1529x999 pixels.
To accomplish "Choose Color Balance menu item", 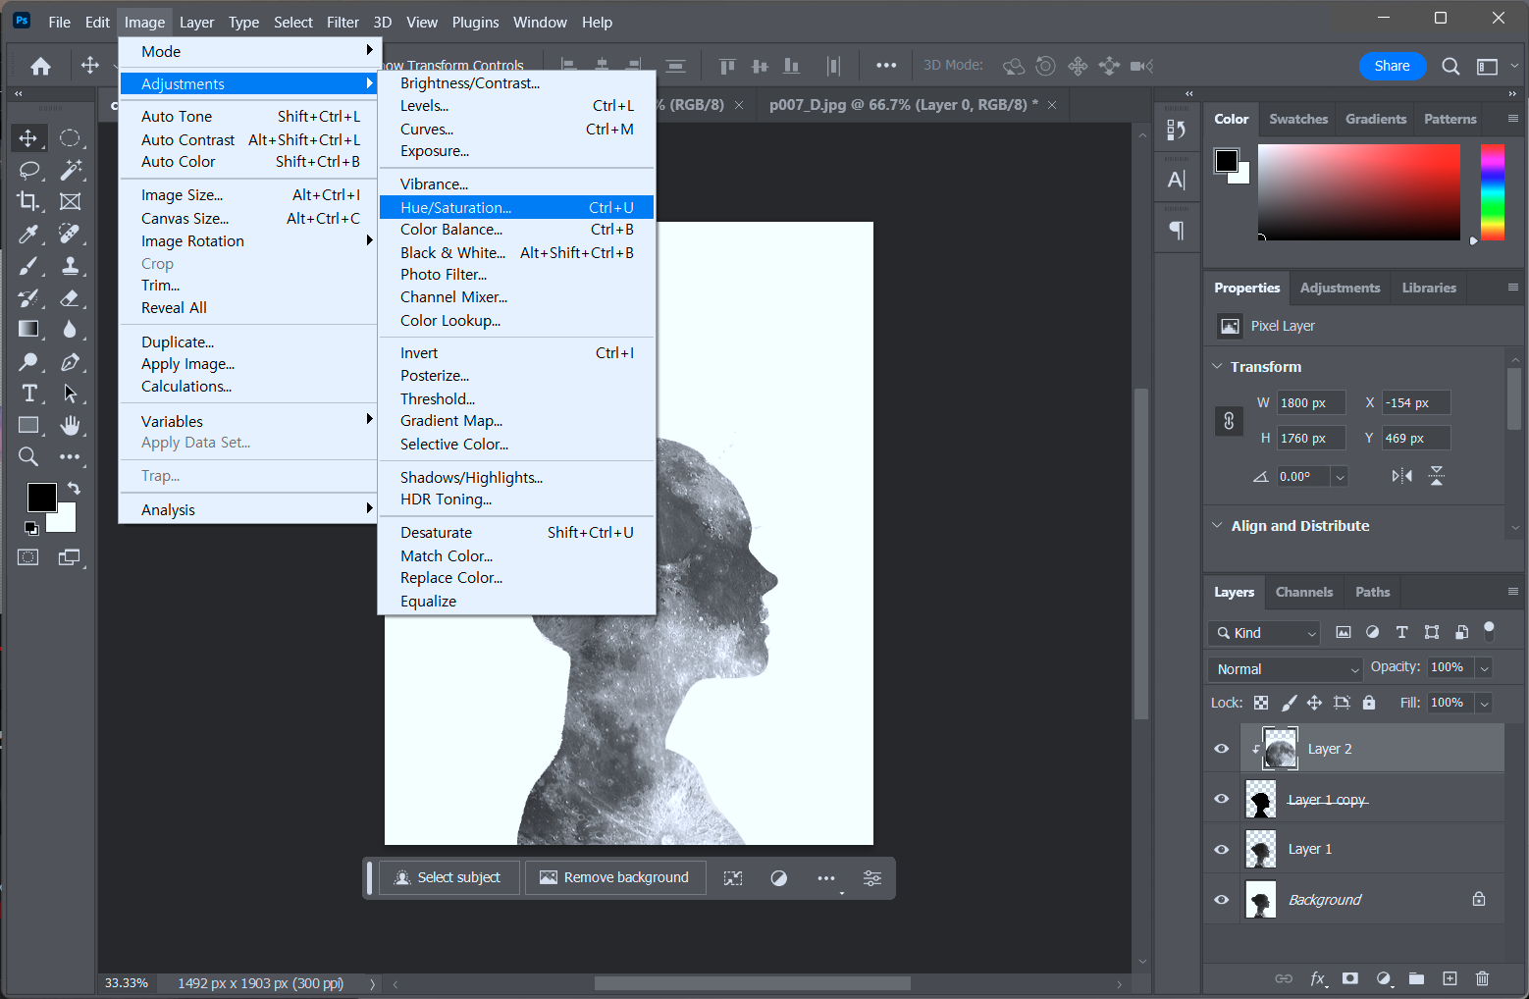I will 517,230.
